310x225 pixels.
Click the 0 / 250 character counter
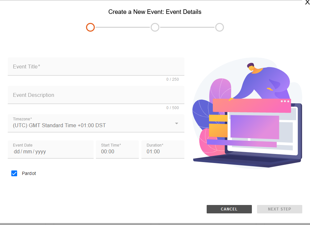click(172, 79)
